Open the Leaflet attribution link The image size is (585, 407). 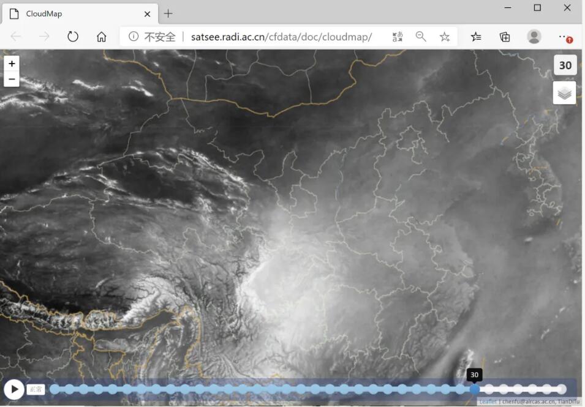[488, 401]
